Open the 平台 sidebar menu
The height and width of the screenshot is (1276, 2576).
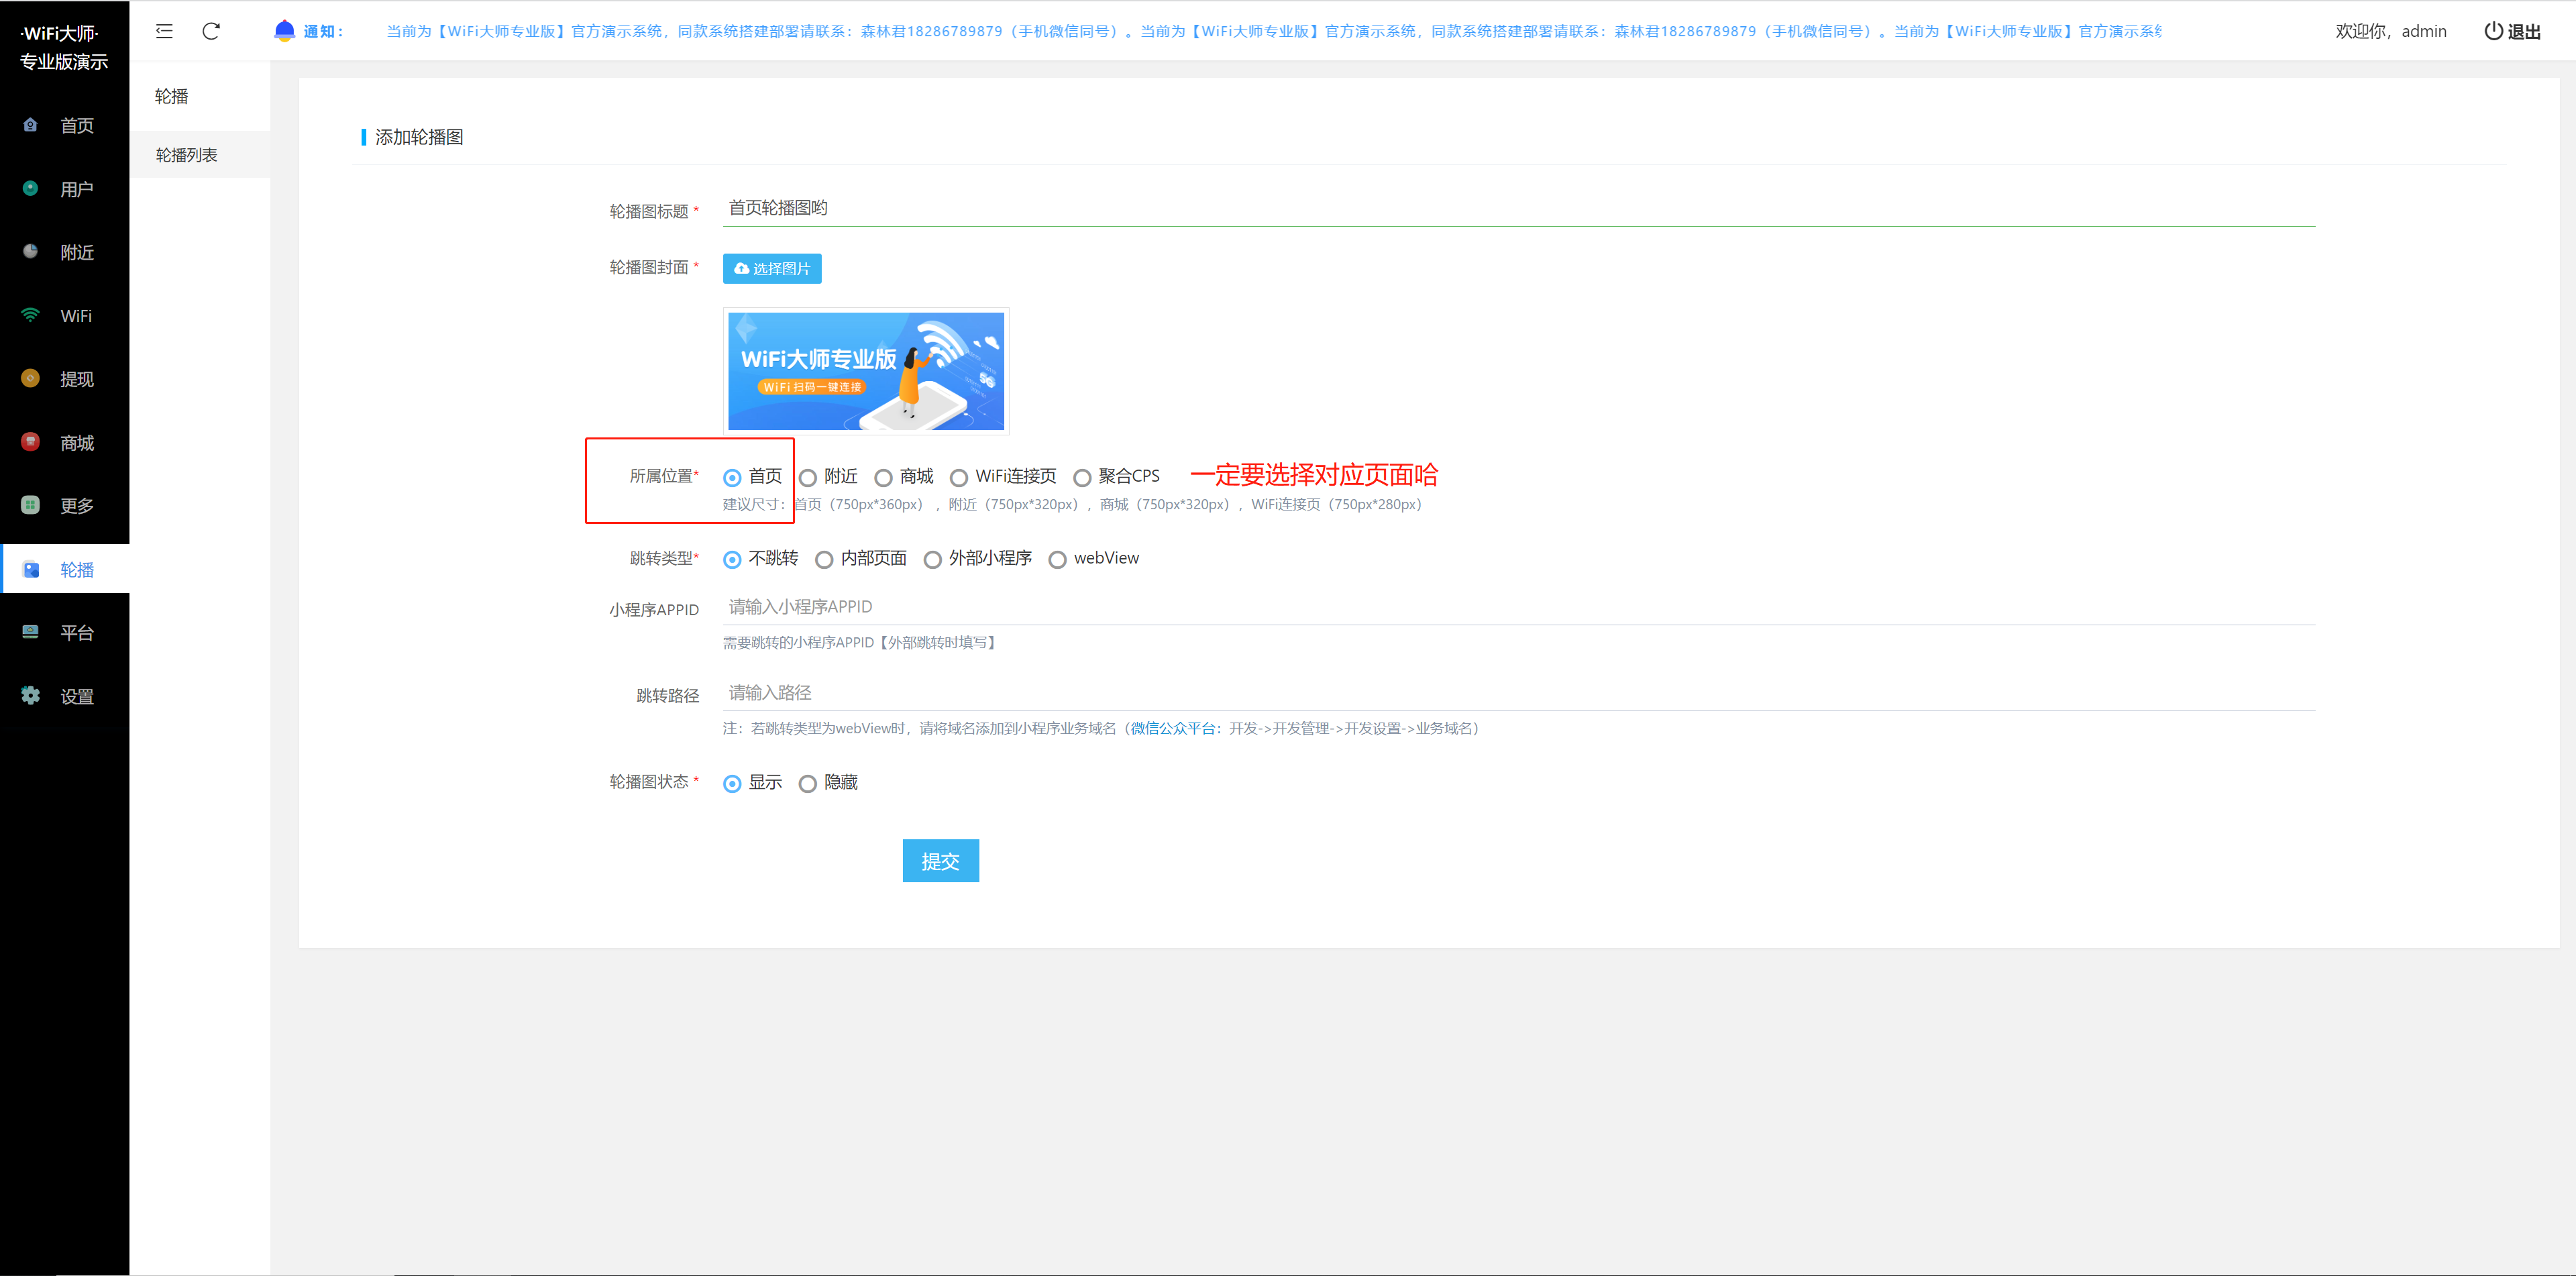click(65, 632)
